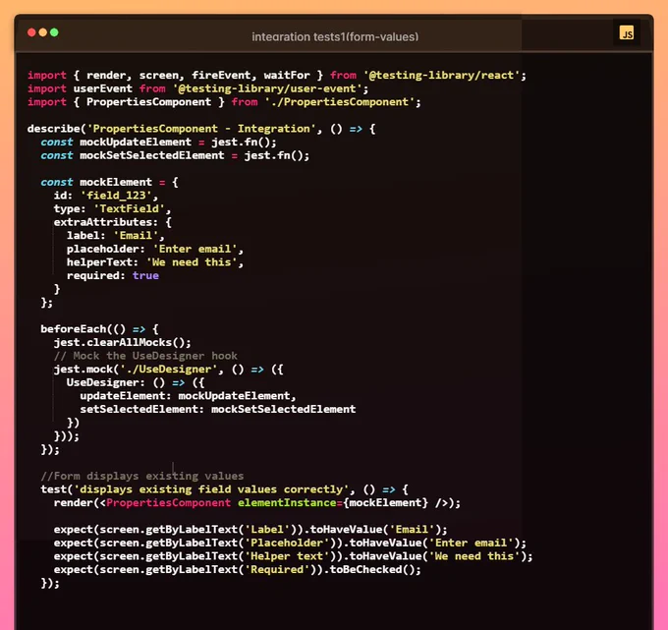Viewport: 668px width, 630px height.
Task: Click the '// Mock the UseDesigner hook' comment
Action: point(145,356)
